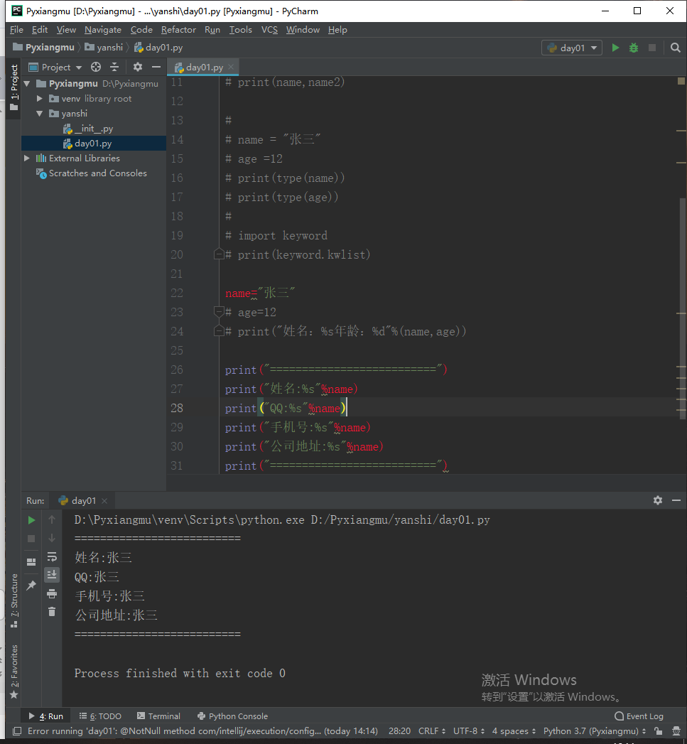Screen dimensions: 687x744
Task: Pin the Run tab with the pin icon
Action: pos(31,584)
